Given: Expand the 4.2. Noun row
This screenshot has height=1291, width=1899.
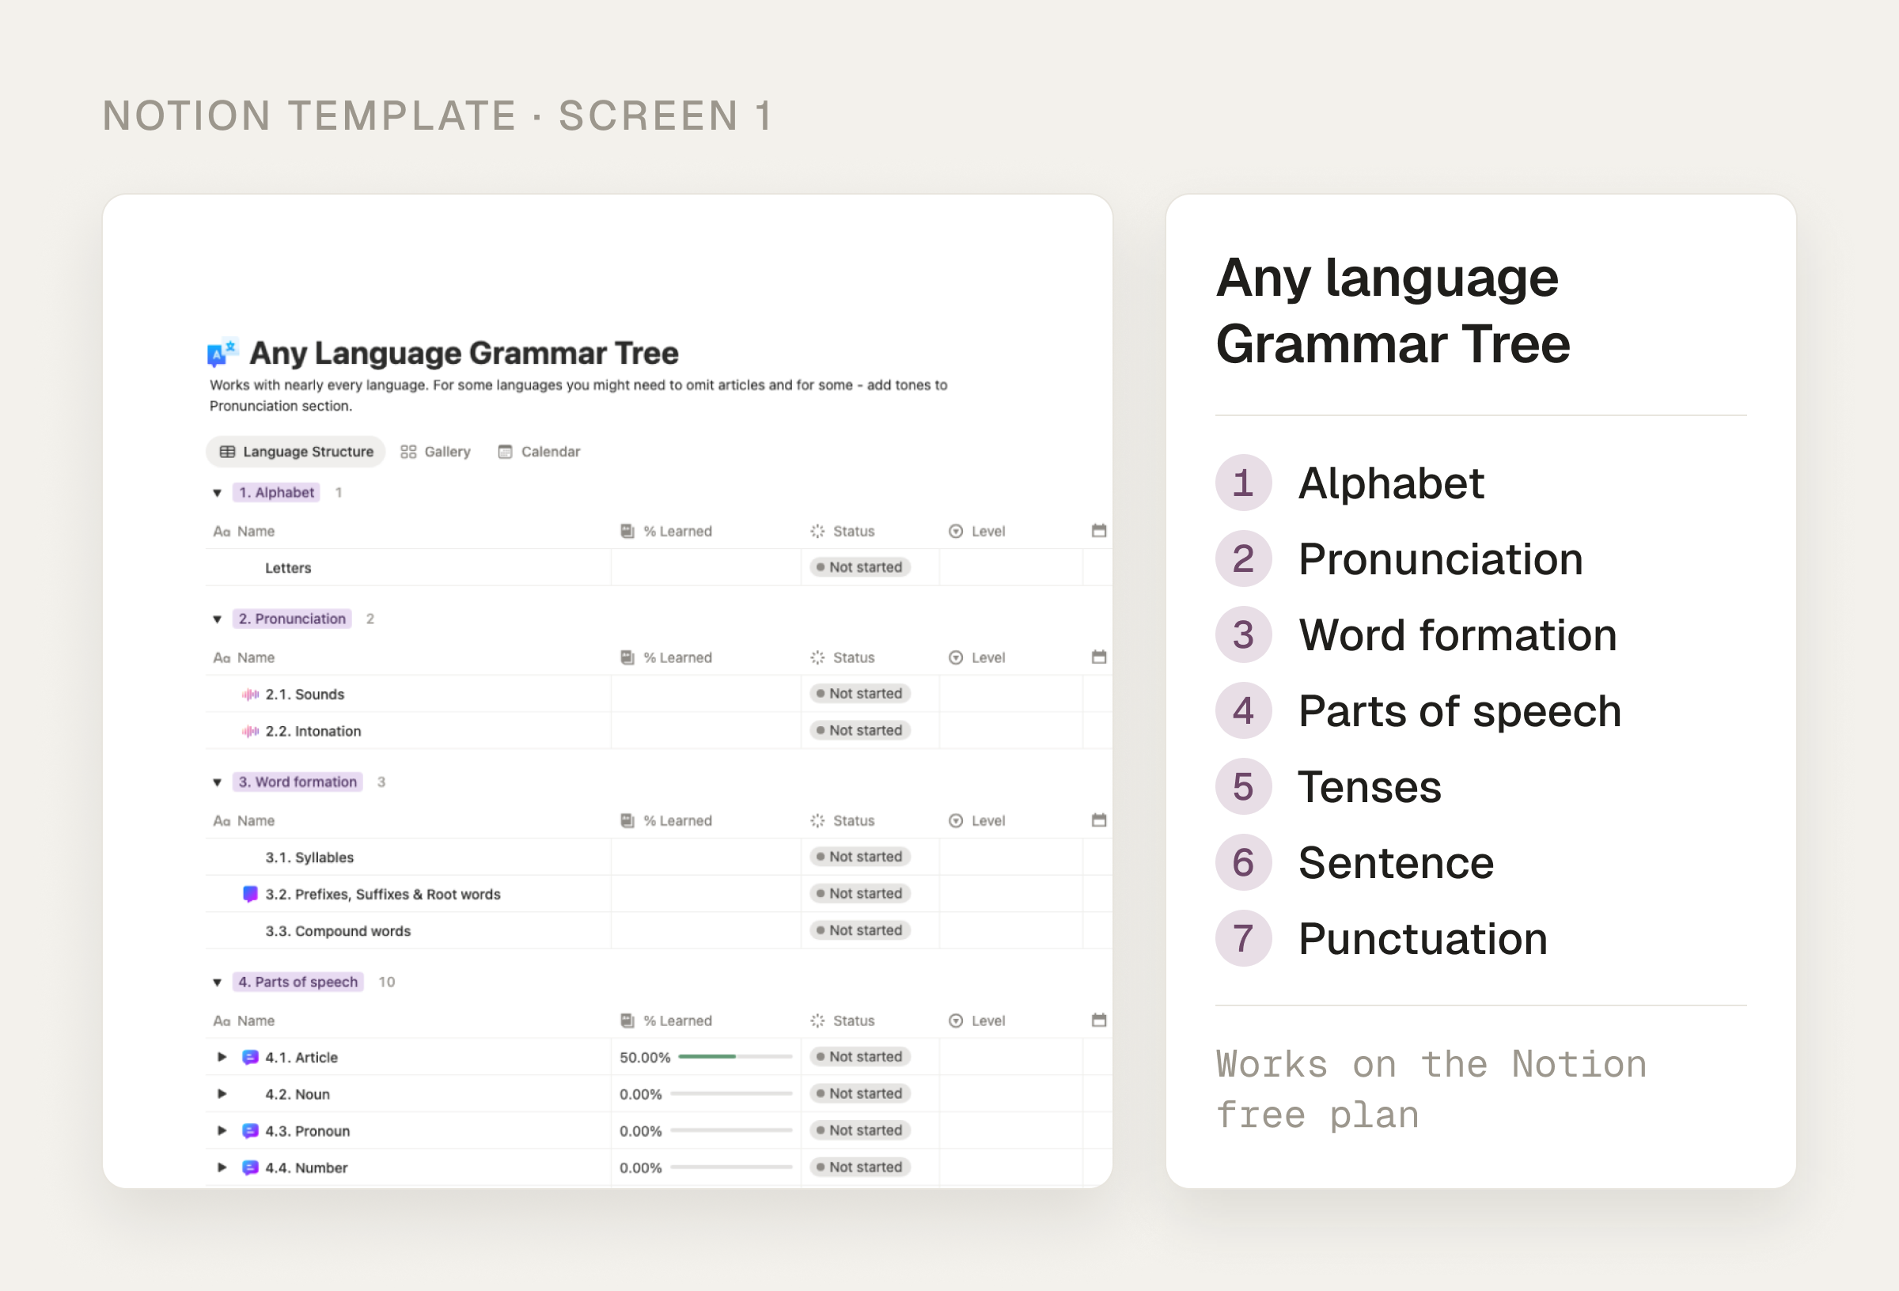Looking at the screenshot, I should pos(222,1094).
